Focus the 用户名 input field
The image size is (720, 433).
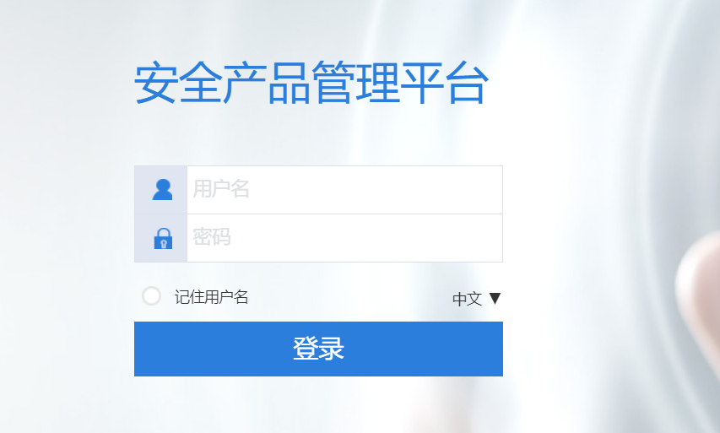(x=344, y=190)
